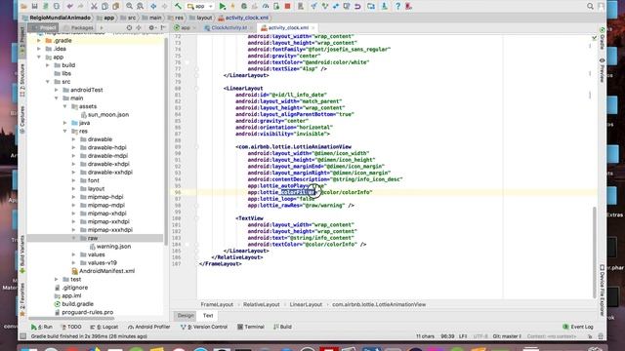The height and width of the screenshot is (351, 625).
Task: Expand the java folder
Action: point(65,123)
